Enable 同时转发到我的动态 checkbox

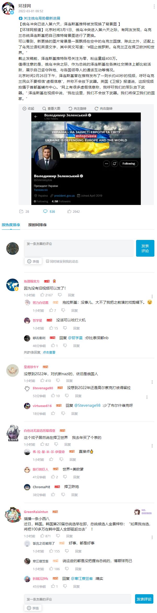click(x=48, y=261)
